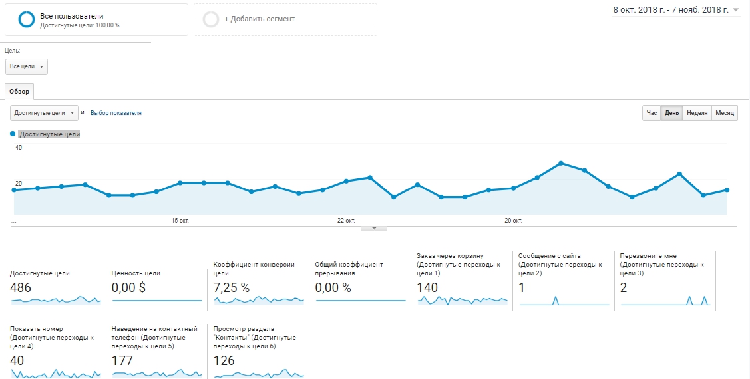The image size is (750, 379).
Task: Click the Достигнутые цели 486 sparkline
Action: click(56, 300)
